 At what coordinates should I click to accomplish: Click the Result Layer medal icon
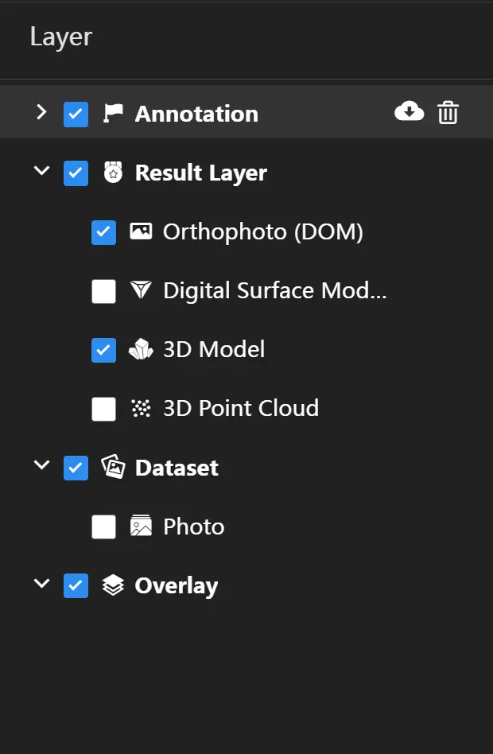pyautogui.click(x=114, y=173)
